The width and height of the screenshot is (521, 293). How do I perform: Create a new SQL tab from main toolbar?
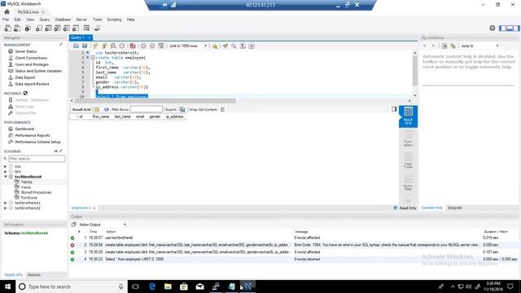tap(7, 28)
